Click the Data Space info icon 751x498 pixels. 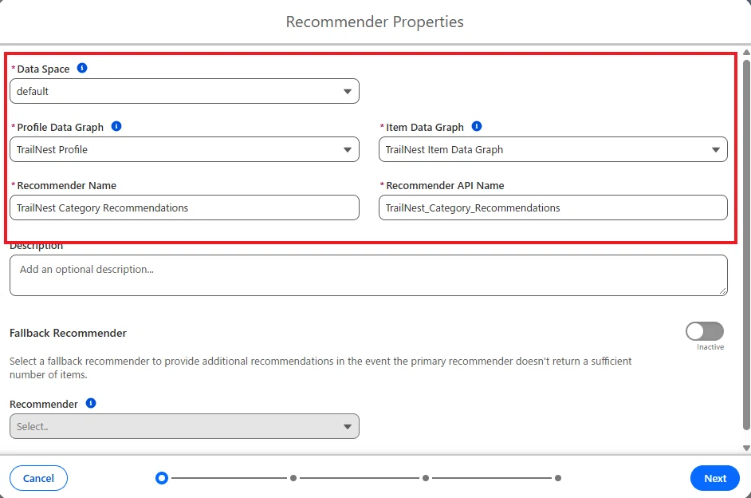[82, 68]
